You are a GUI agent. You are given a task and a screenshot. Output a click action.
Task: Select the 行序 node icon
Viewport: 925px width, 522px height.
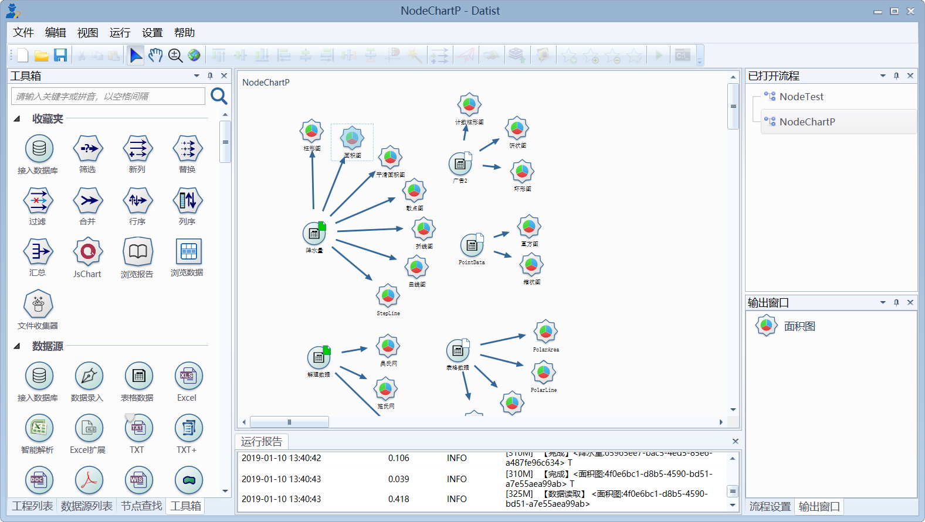click(138, 200)
